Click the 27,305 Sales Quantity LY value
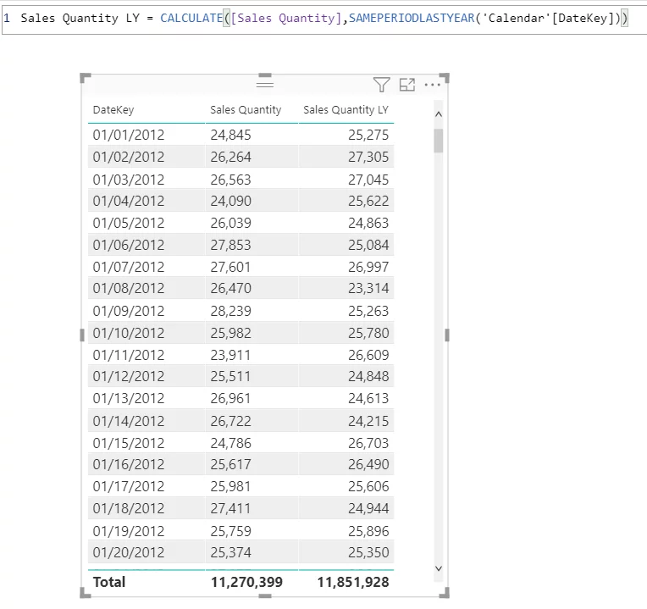The image size is (647, 609). click(x=368, y=157)
